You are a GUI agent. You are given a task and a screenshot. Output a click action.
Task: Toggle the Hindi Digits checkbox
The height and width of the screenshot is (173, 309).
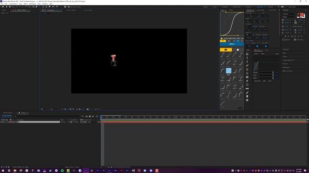tap(295, 39)
